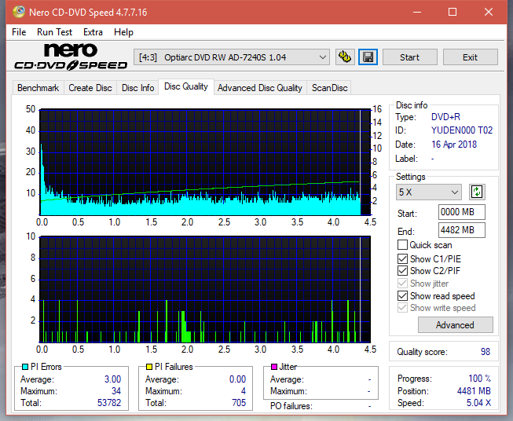Switch to Advanced Disc Quality tab
The width and height of the screenshot is (513, 421).
tap(260, 88)
